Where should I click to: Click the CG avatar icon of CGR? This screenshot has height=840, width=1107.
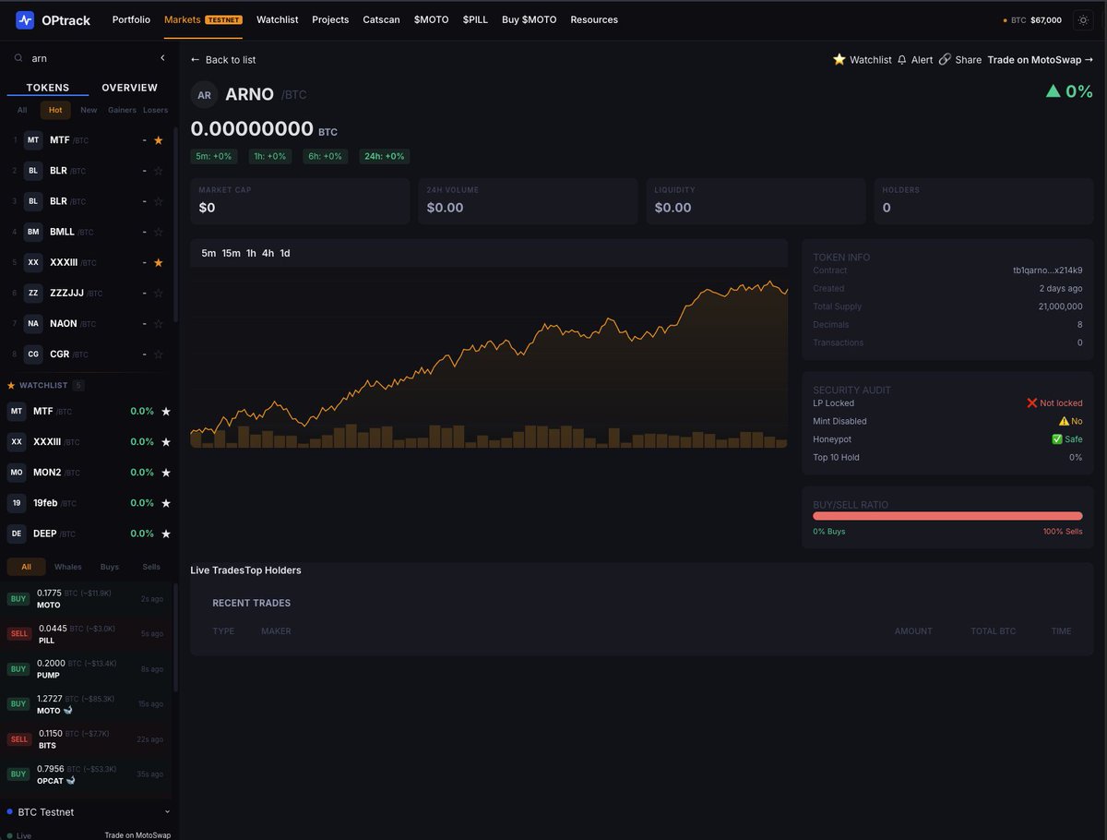[x=33, y=354]
